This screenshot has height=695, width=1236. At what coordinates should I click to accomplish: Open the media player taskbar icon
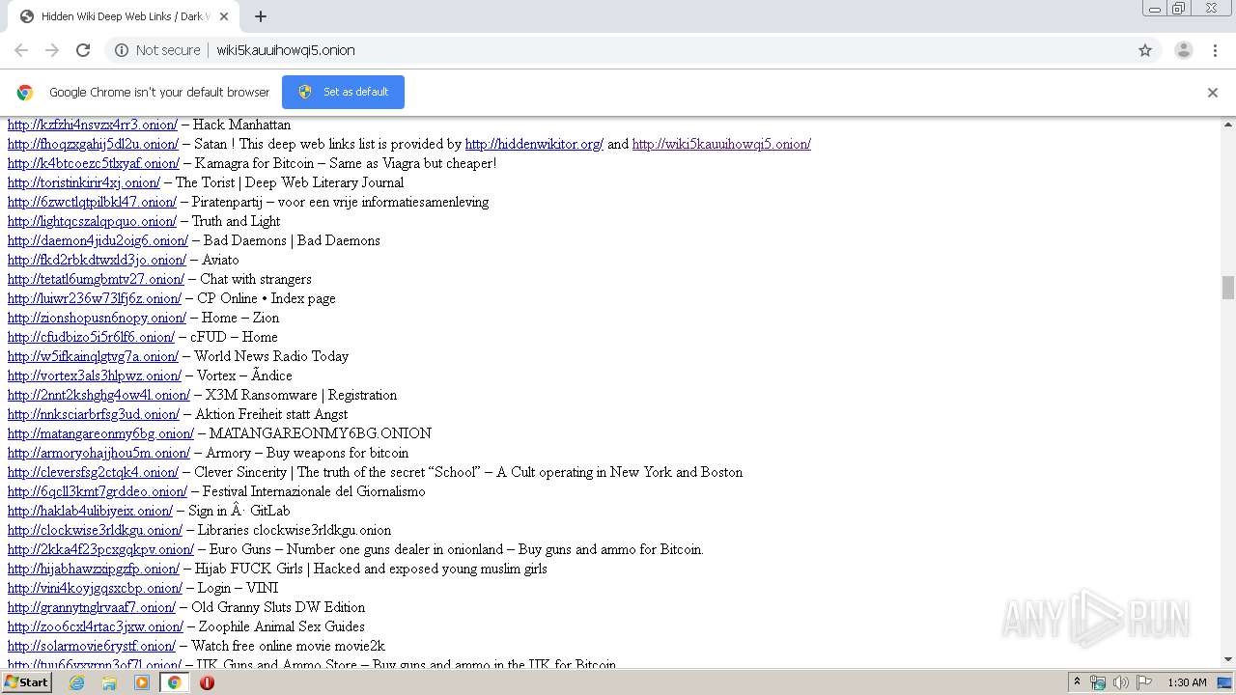pos(142,682)
